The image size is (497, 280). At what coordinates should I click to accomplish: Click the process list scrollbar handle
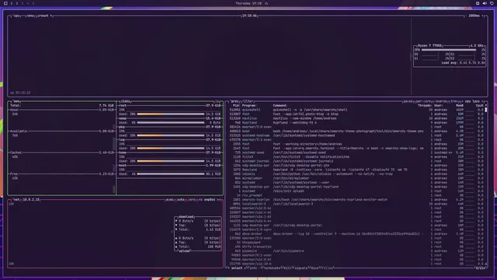tap(485, 110)
